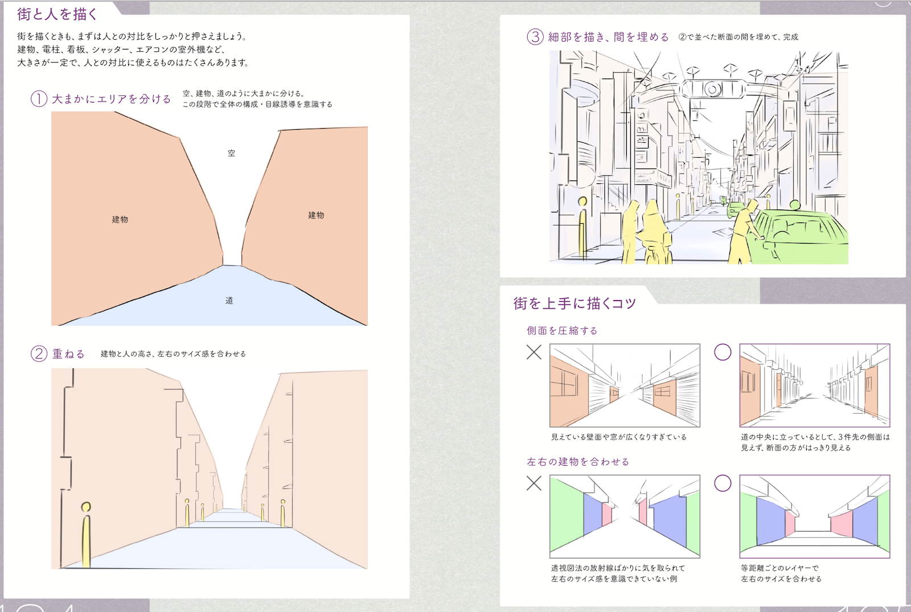Viewport: 911px width, 612px height.
Task: Click caption starting 透視図法の放射線ばかりに
Action: click(618, 573)
